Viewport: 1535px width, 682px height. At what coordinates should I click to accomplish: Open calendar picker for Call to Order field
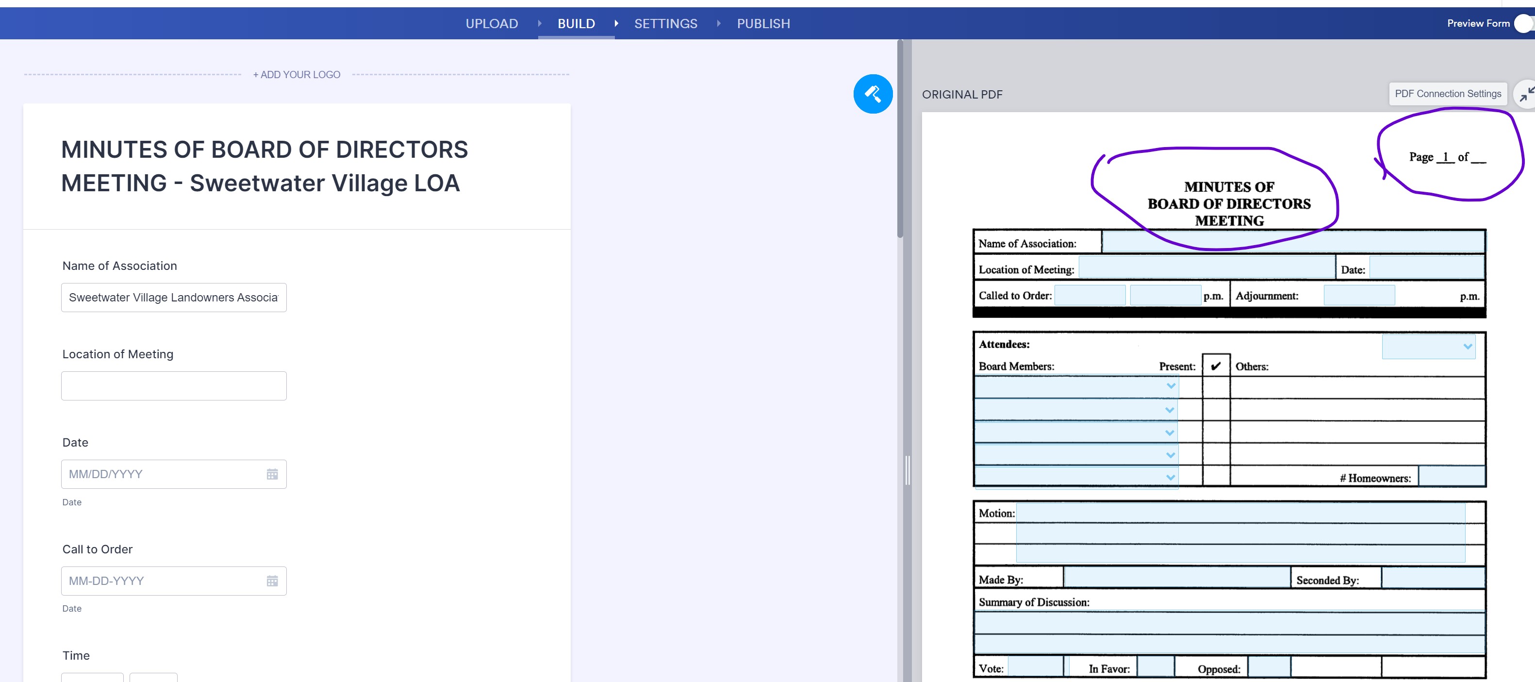pos(272,581)
